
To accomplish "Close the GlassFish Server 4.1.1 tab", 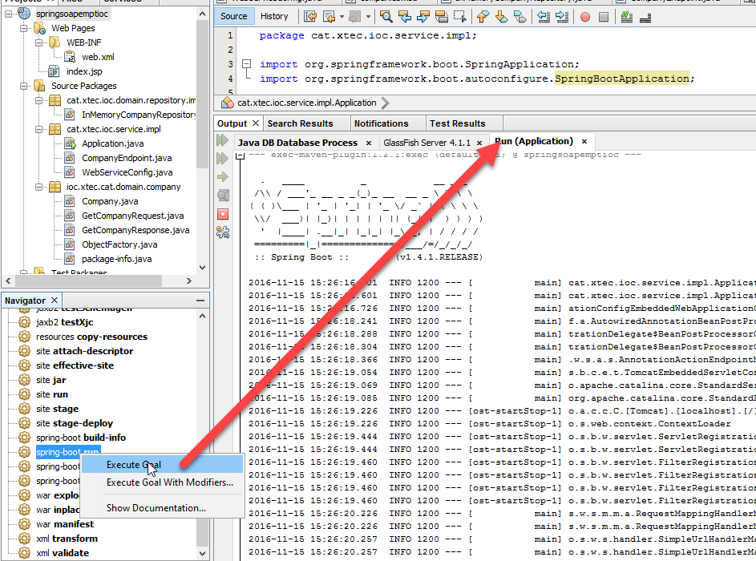I will pos(479,143).
